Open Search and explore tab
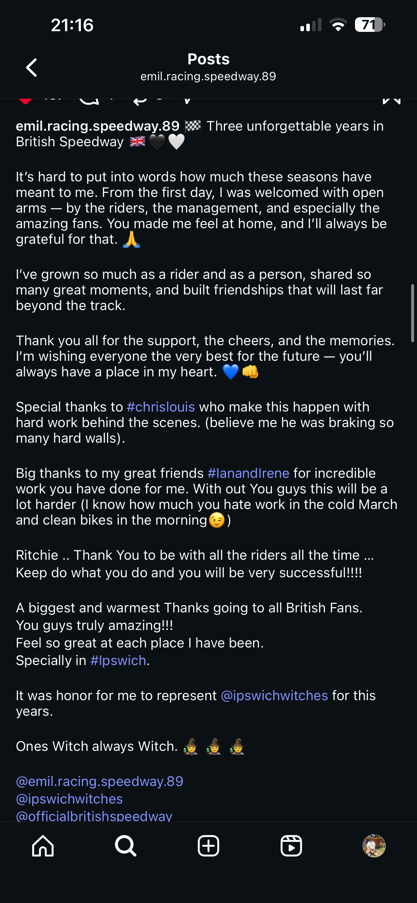Image resolution: width=417 pixels, height=903 pixels. [x=126, y=846]
